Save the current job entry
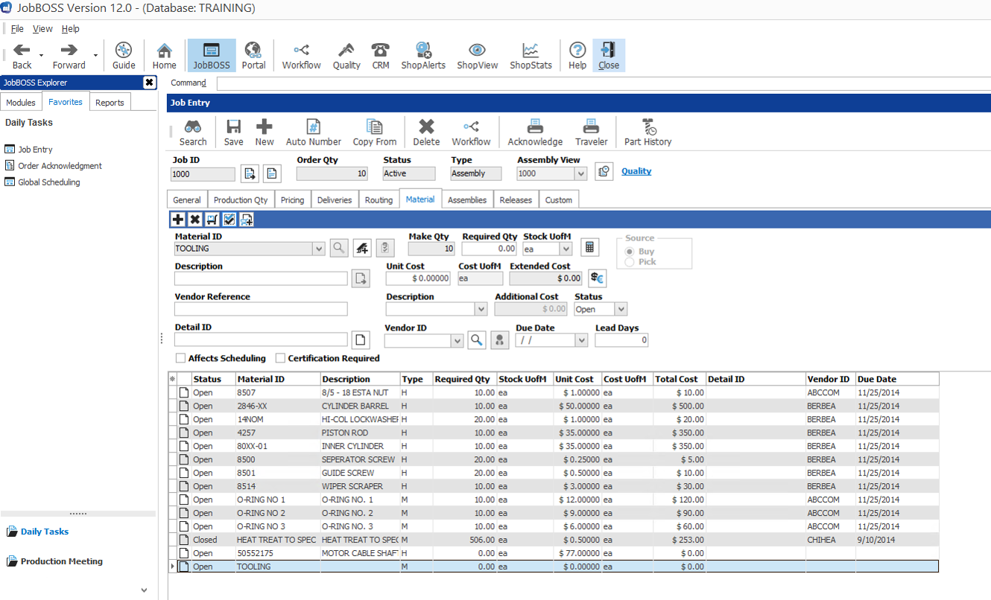 click(233, 132)
